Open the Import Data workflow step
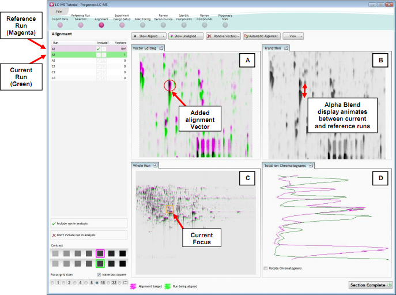The height and width of the screenshot is (295, 396). click(x=60, y=25)
